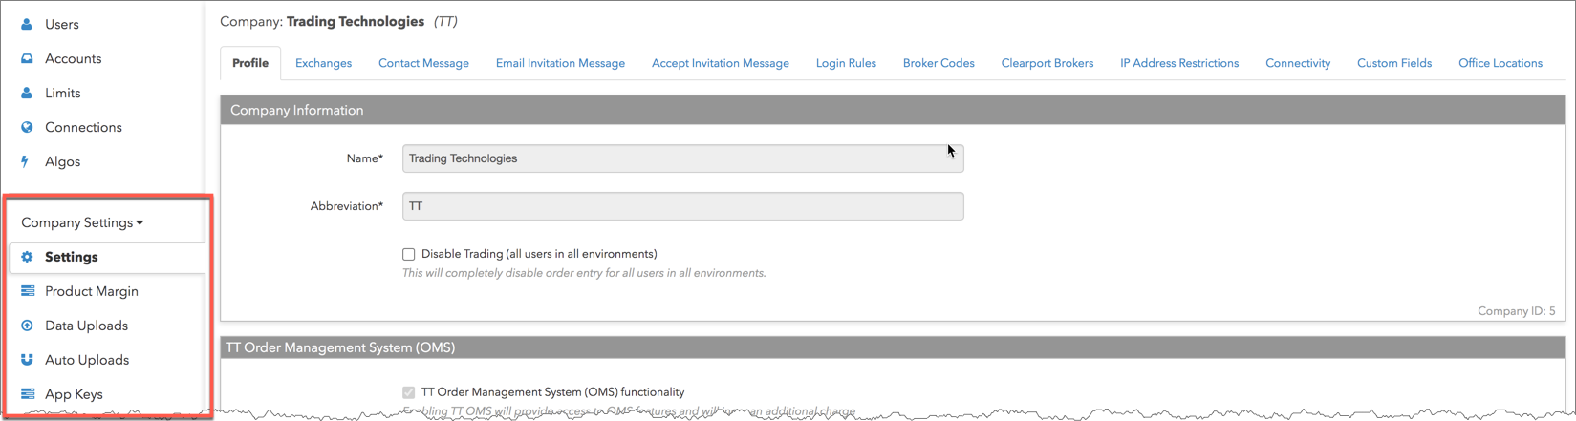The width and height of the screenshot is (1576, 421).
Task: Open the Accept Invitation Message tab
Action: point(721,63)
